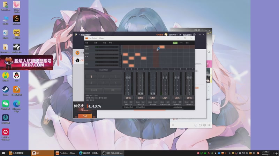Click the 0dB button on Loopback 3/4
Image resolution: width=279 pixels, height=156 pixels.
(x=187, y=102)
